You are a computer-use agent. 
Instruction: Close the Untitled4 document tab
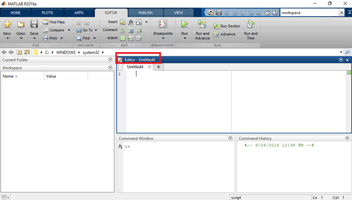pyautogui.click(x=149, y=67)
